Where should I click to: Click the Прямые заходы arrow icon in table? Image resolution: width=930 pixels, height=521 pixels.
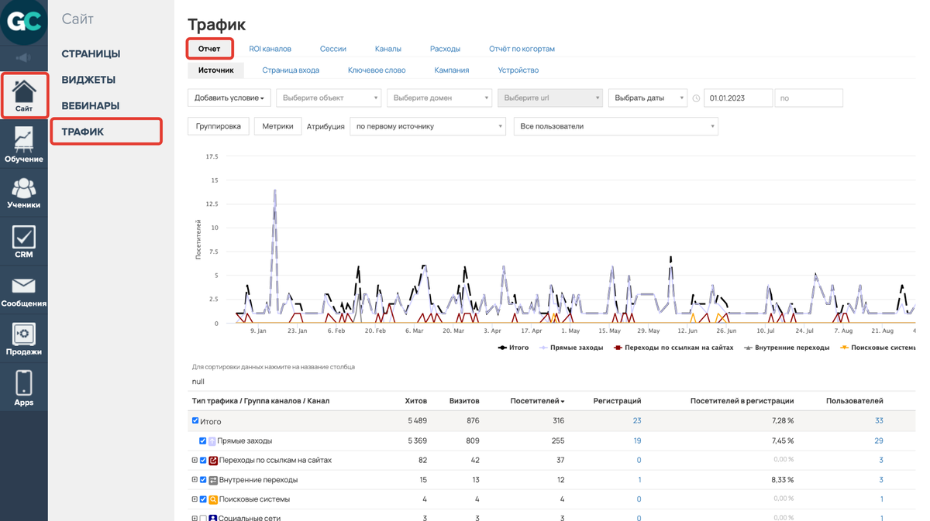[212, 441]
